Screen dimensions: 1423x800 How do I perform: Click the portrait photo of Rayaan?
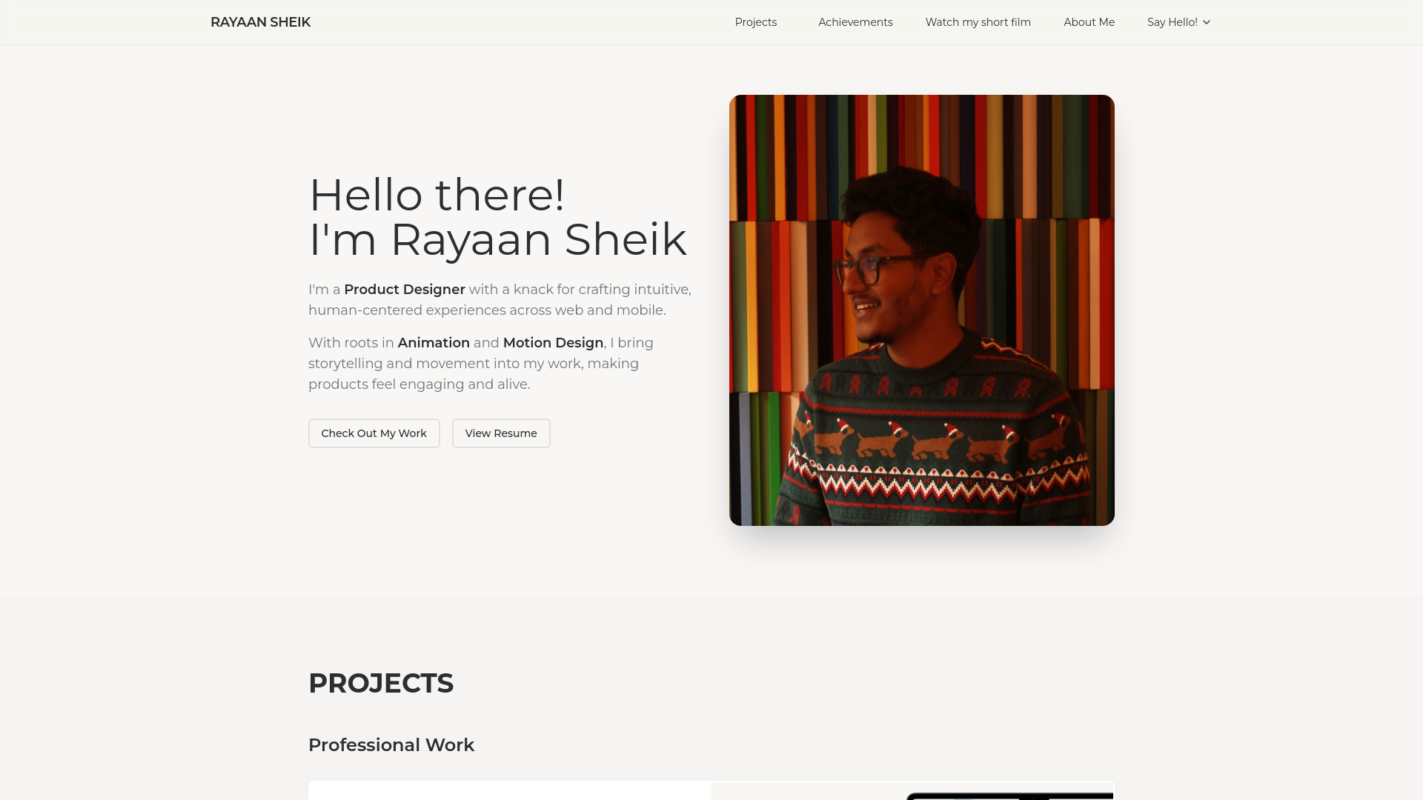pos(921,310)
